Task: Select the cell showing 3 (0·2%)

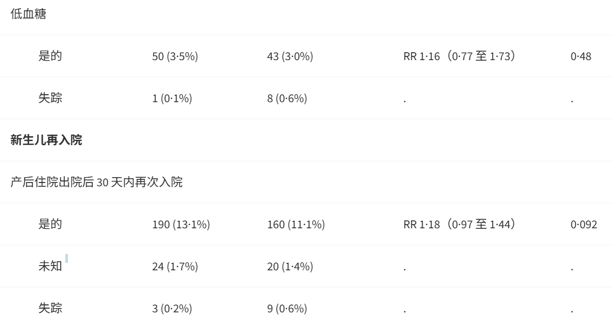Action: point(172,309)
